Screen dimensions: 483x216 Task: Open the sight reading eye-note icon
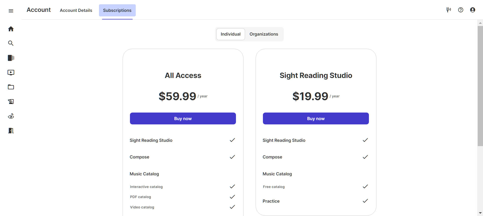[11, 116]
